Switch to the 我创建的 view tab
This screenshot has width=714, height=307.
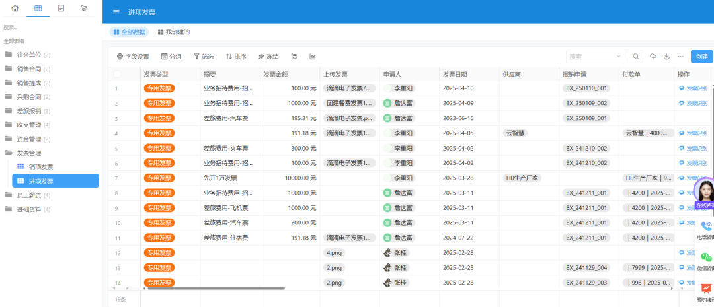coord(173,32)
